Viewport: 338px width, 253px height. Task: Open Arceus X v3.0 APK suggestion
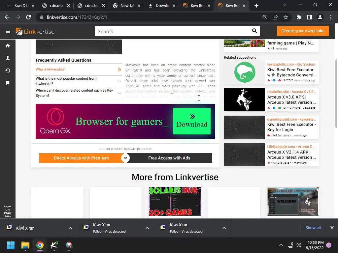click(x=271, y=100)
